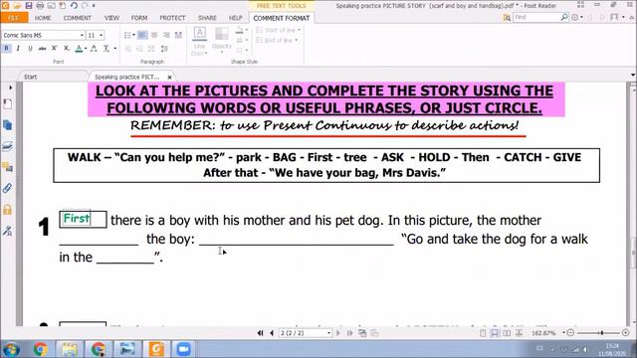This screenshot has height=358, width=637.
Task: Open the advanced search folder icon
Action: (x=507, y=18)
